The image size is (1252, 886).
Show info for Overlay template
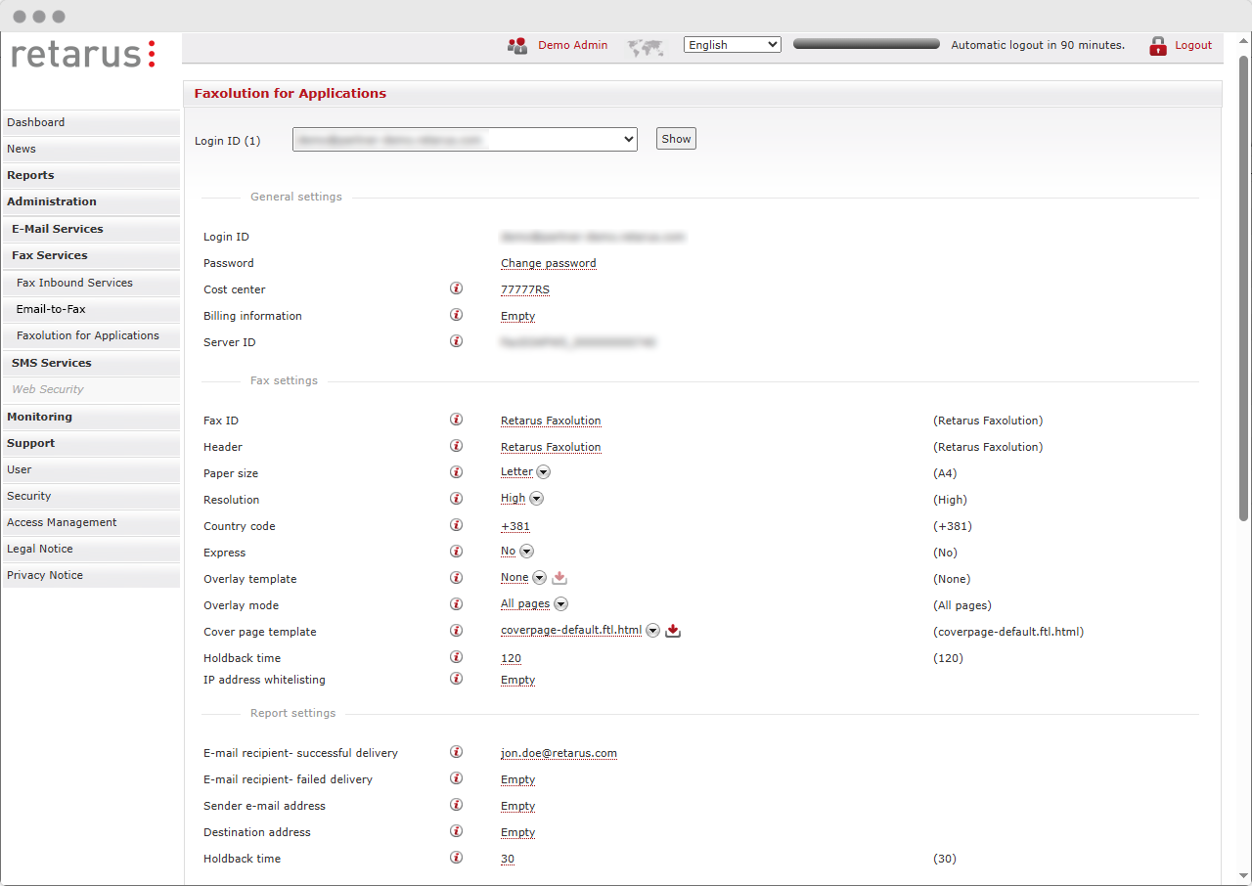click(x=456, y=578)
